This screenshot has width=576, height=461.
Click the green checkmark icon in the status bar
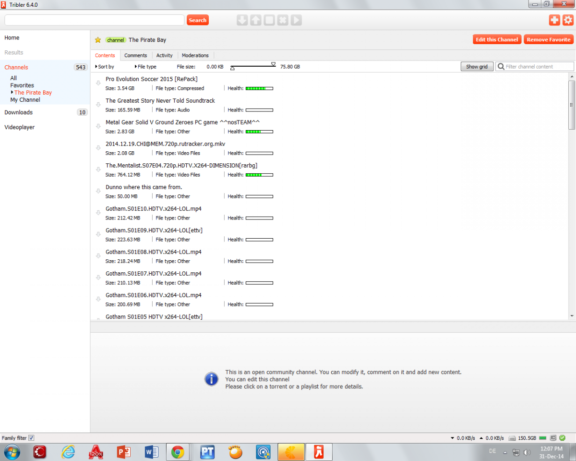[562, 438]
